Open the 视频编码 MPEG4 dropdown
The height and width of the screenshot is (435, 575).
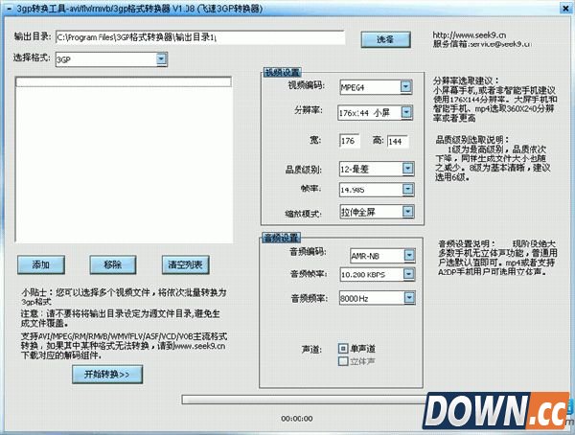tap(405, 87)
